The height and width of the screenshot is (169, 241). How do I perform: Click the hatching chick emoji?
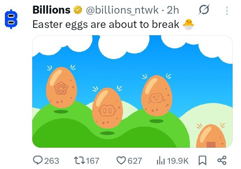pyautogui.click(x=188, y=24)
